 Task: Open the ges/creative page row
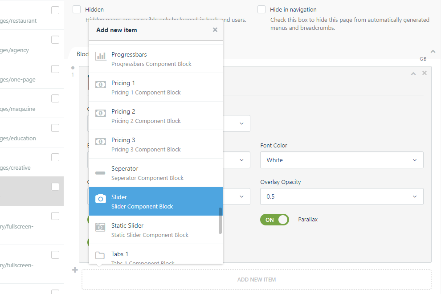(32, 162)
